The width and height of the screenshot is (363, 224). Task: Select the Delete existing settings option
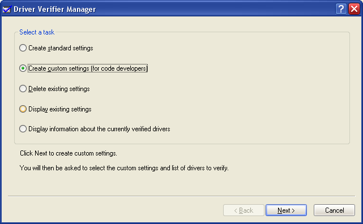click(x=23, y=89)
